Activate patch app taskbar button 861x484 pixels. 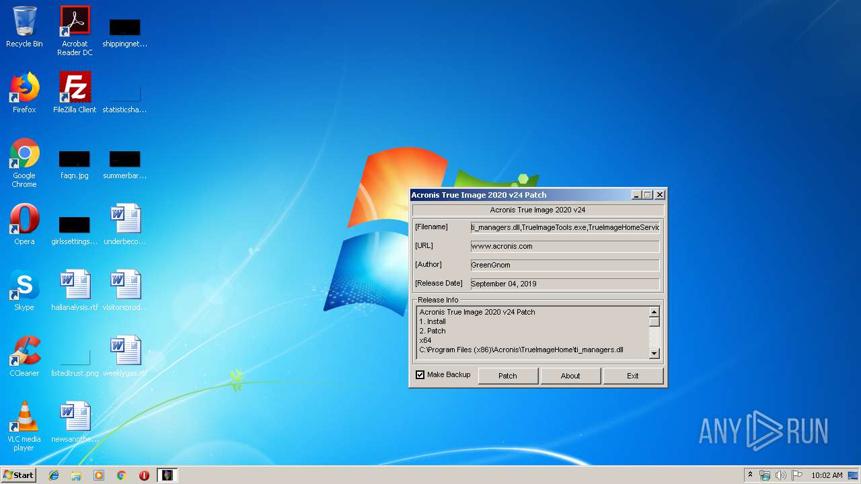coord(167,475)
